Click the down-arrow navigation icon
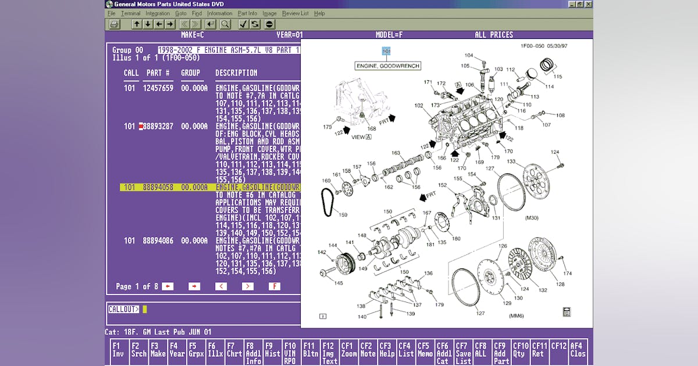 [147, 24]
